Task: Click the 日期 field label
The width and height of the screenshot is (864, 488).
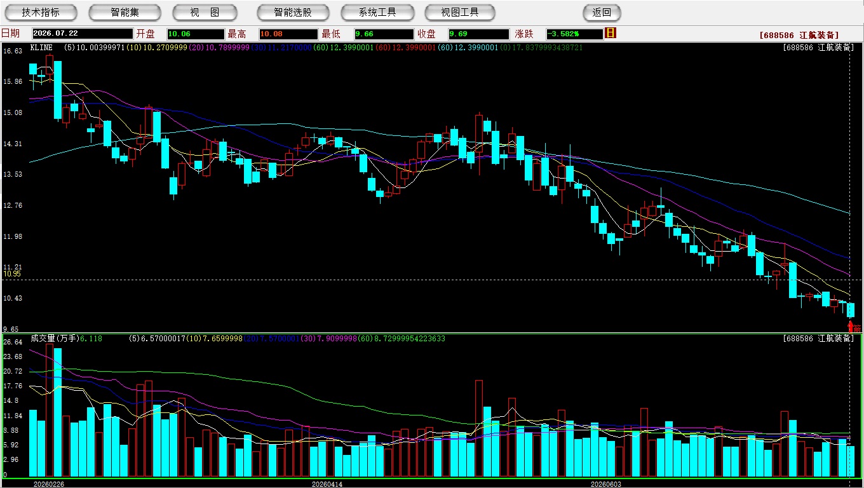Action: 11,34
